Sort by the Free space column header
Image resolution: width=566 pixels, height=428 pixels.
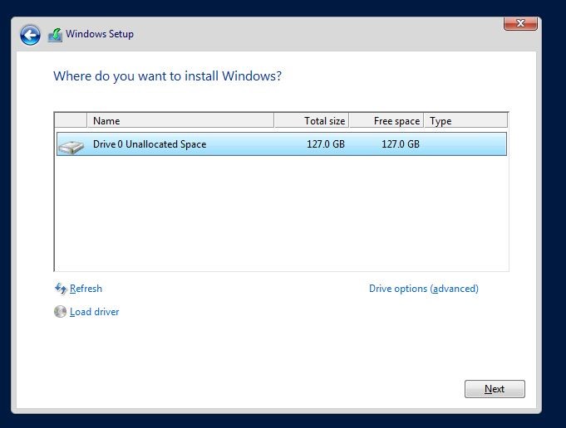386,121
